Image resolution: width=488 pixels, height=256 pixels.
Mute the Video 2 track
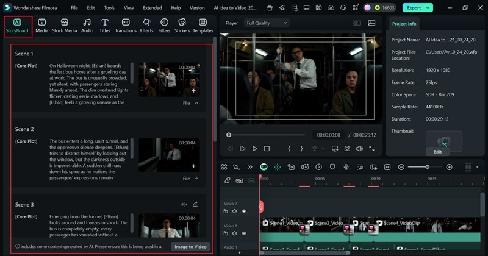[x=235, y=212]
